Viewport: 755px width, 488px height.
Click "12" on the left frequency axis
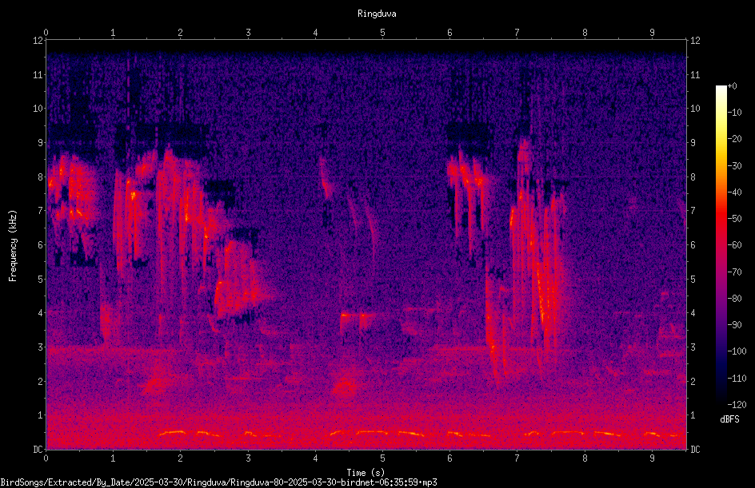pos(38,41)
